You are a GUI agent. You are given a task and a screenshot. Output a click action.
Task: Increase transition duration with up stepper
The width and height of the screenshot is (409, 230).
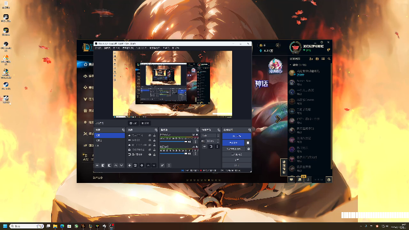click(x=218, y=140)
